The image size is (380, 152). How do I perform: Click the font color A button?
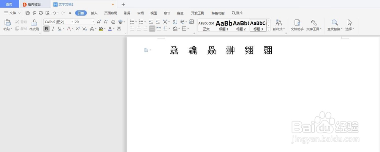click(x=110, y=28)
